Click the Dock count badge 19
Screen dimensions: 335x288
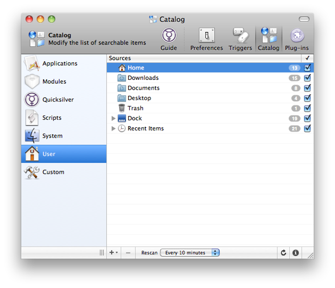click(295, 118)
